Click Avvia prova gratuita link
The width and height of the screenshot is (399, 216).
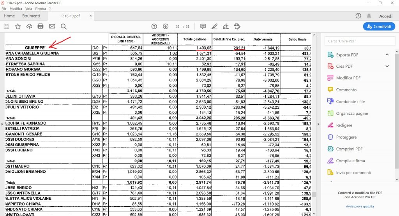pos(360,206)
